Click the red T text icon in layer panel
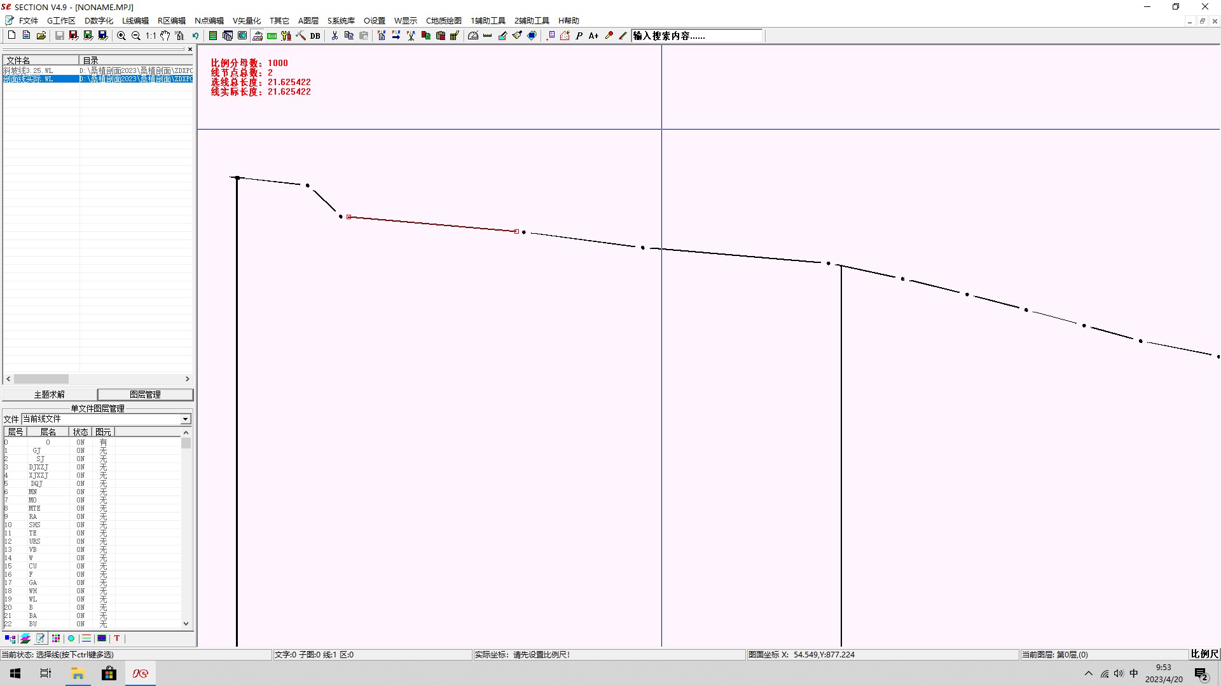1221x686 pixels. (117, 638)
